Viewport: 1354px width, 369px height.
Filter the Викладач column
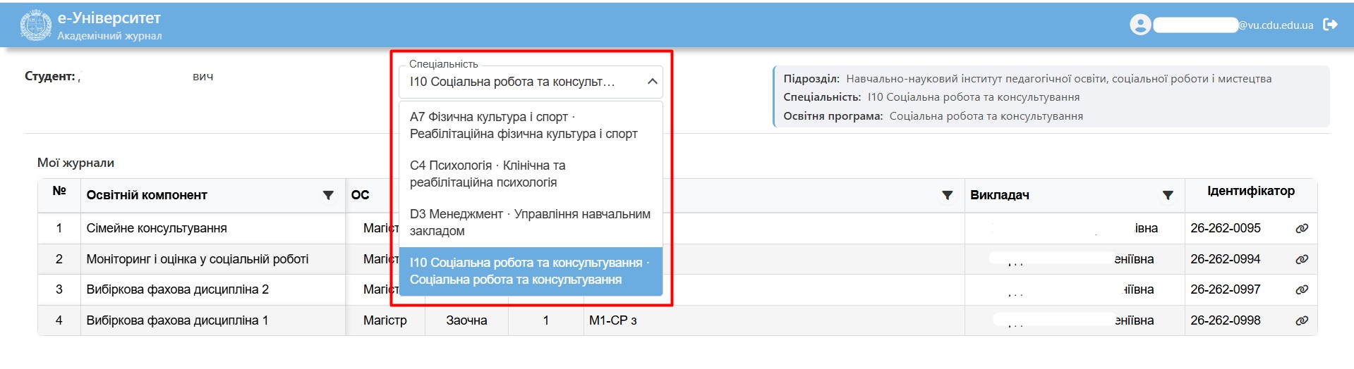[1168, 195]
